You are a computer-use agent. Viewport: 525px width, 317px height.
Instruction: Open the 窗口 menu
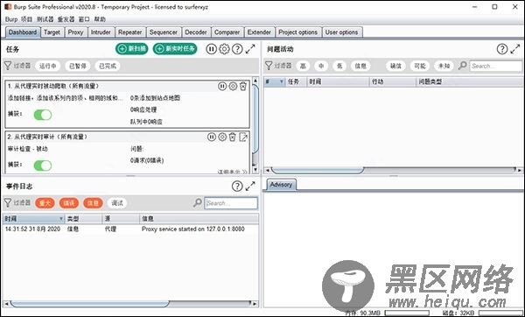pos(84,19)
